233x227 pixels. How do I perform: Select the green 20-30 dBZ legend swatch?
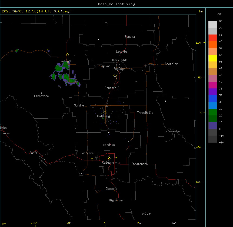tap(212, 112)
